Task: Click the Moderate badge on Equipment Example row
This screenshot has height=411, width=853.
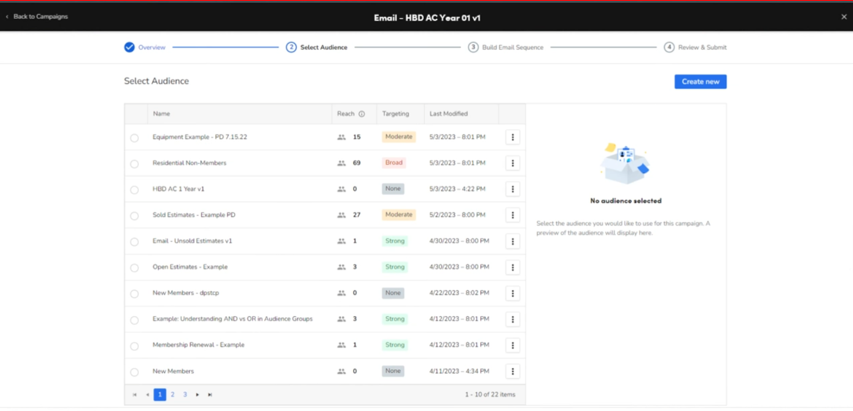Action: click(399, 137)
